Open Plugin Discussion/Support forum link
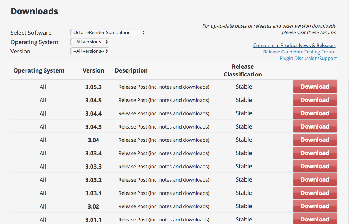349x224 pixels. (308, 59)
